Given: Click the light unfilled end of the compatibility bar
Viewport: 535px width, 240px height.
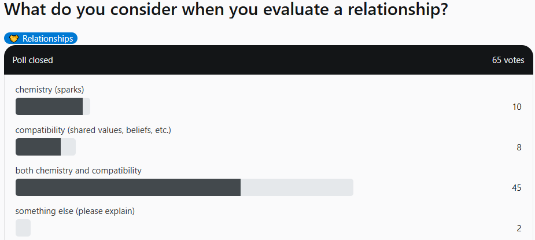Looking at the screenshot, I should [x=68, y=147].
